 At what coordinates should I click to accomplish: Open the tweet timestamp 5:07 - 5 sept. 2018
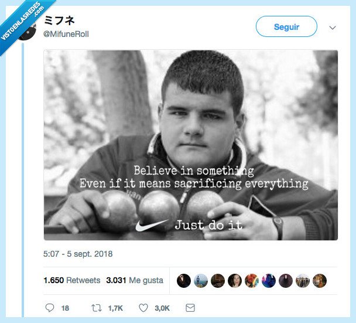(x=78, y=254)
